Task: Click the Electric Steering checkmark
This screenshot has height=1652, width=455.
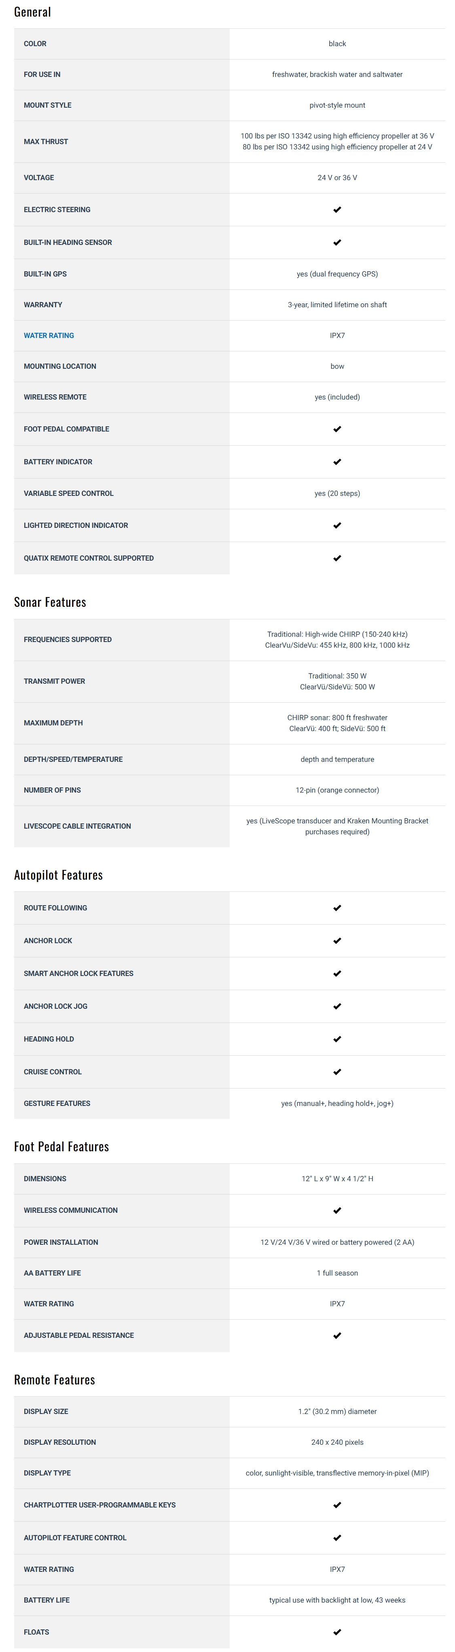Action: (x=337, y=210)
